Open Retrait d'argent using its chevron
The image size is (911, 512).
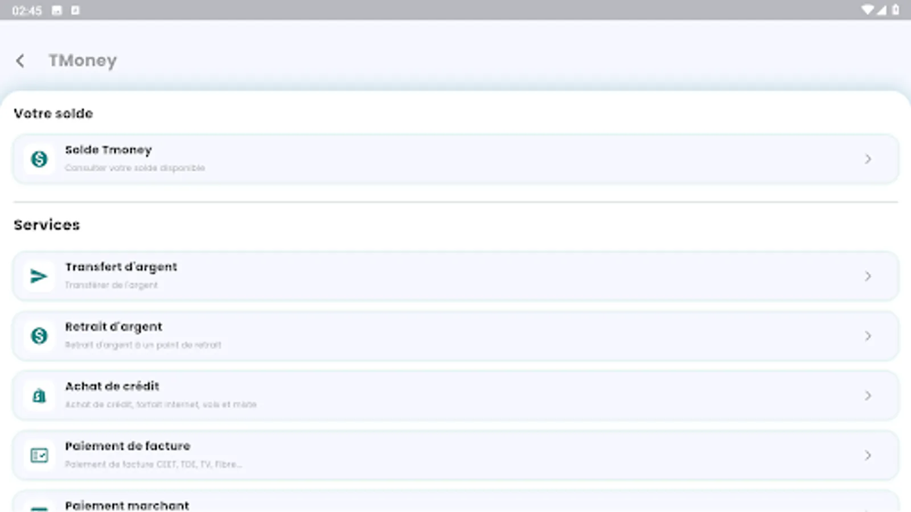point(868,336)
